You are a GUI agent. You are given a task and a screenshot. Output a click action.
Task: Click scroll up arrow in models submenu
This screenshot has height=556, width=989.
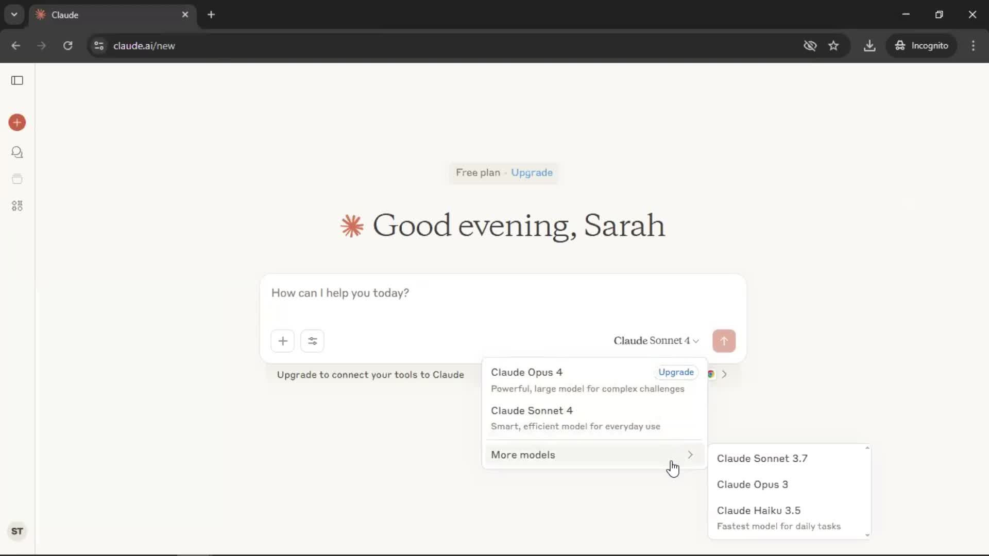point(867,448)
